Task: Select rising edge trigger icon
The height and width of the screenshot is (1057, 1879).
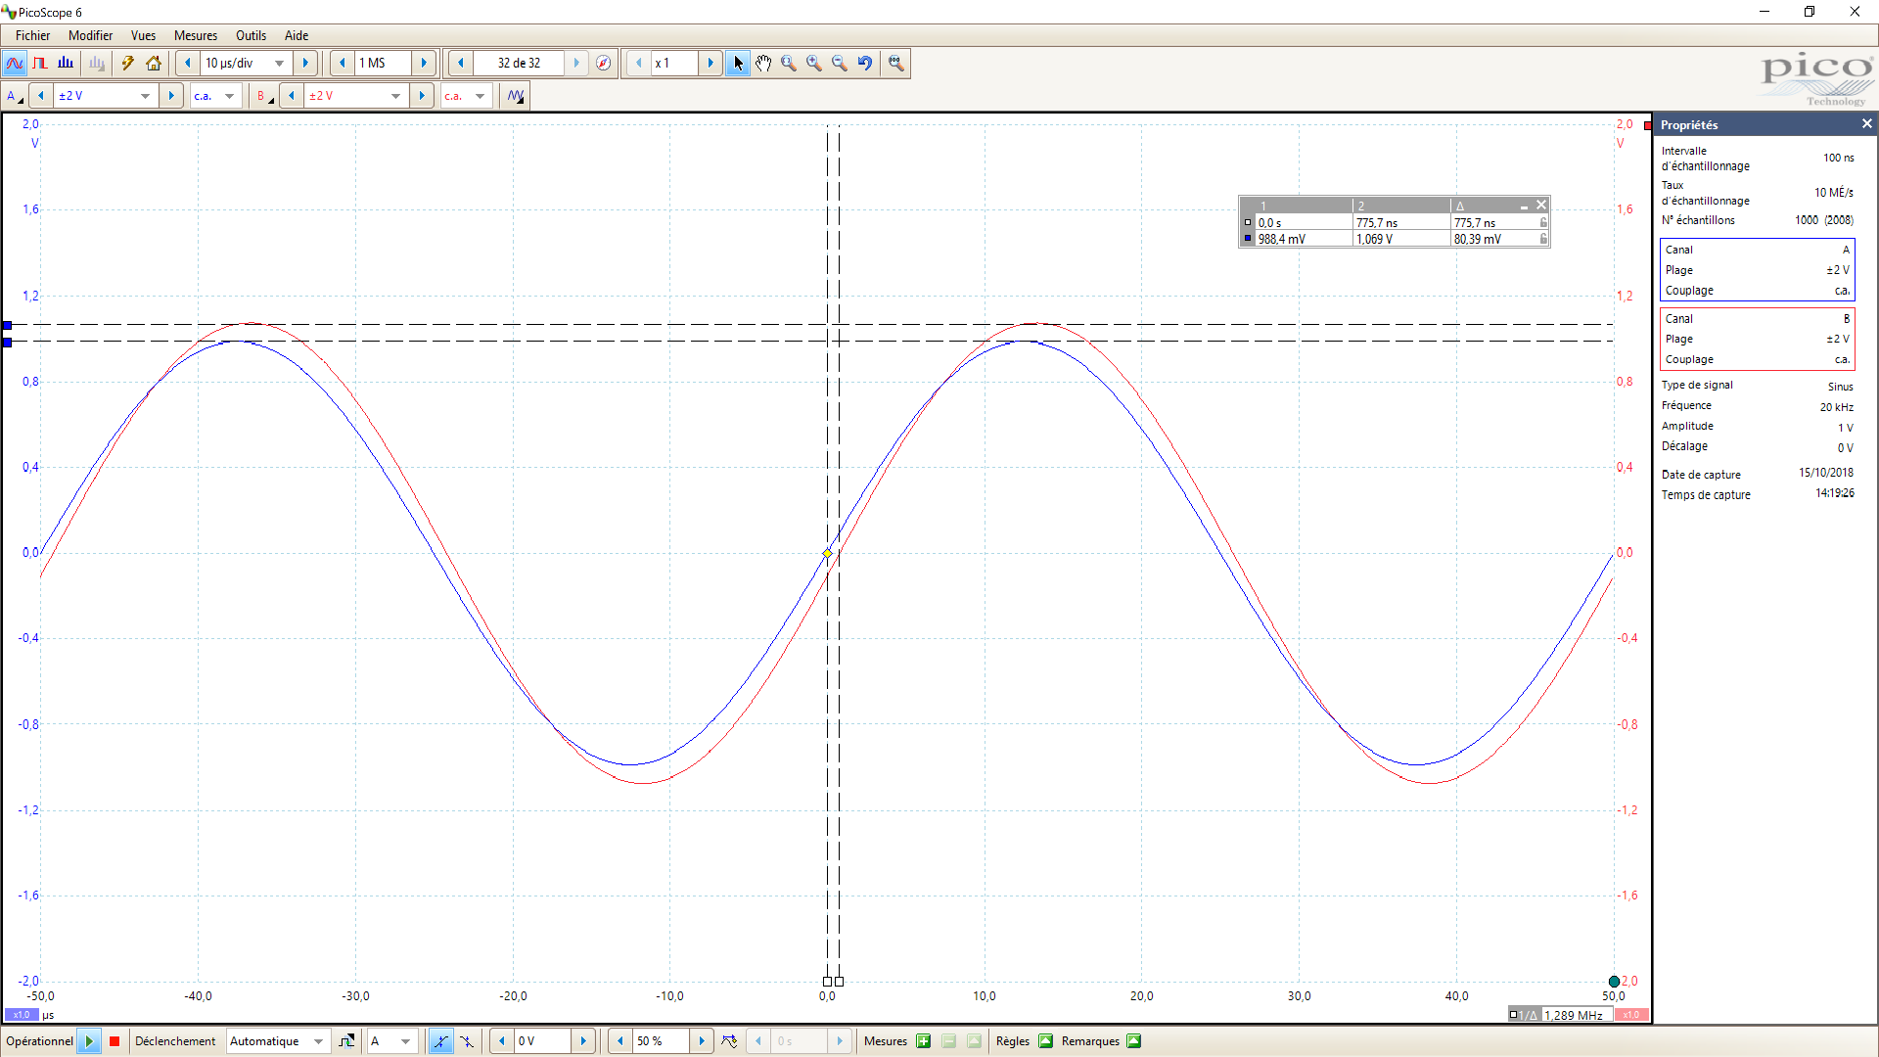Action: (441, 1041)
